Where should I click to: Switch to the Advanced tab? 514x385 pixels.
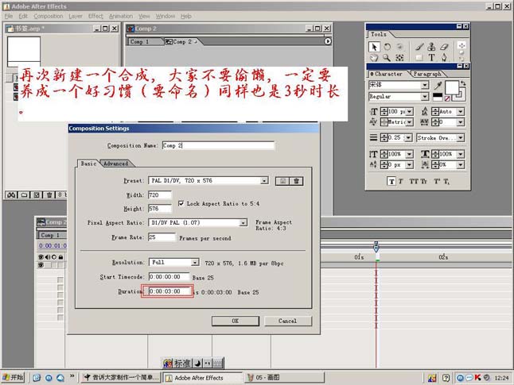(x=115, y=164)
